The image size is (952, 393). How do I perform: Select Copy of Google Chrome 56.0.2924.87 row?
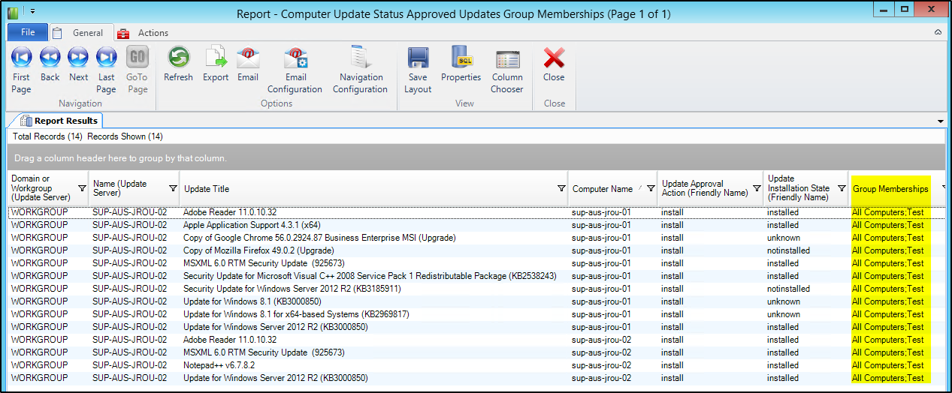(476, 238)
